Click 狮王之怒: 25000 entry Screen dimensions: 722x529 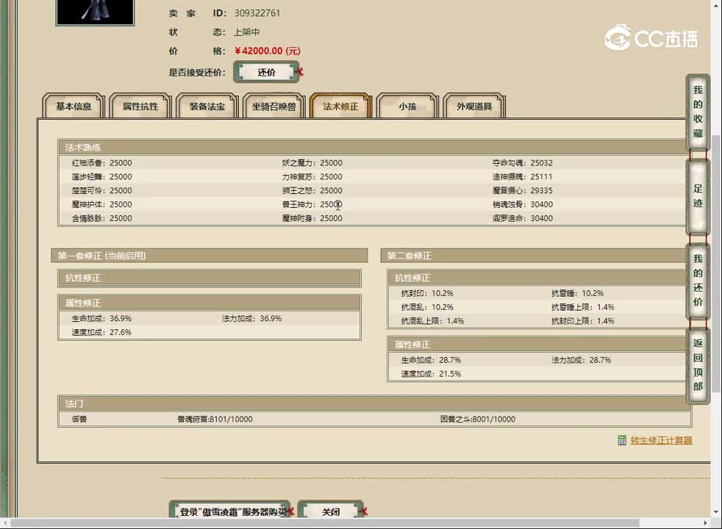(312, 190)
